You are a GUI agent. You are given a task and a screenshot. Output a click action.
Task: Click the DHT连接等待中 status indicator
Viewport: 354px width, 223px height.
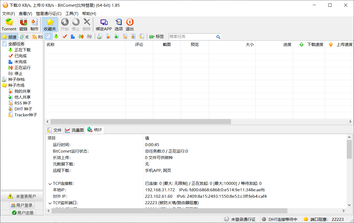264,219
